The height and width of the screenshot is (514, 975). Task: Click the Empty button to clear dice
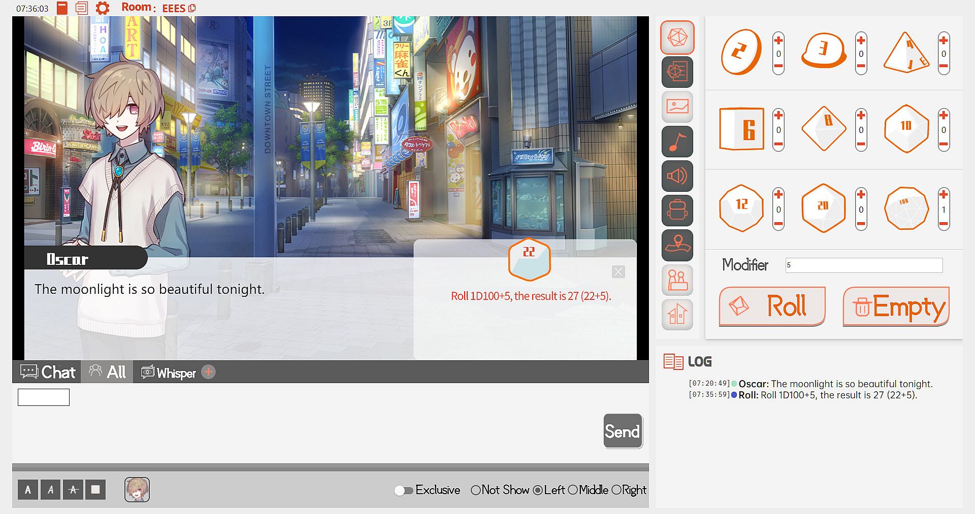(896, 306)
